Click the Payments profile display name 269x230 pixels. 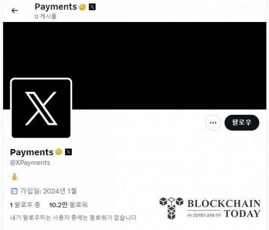[32, 152]
